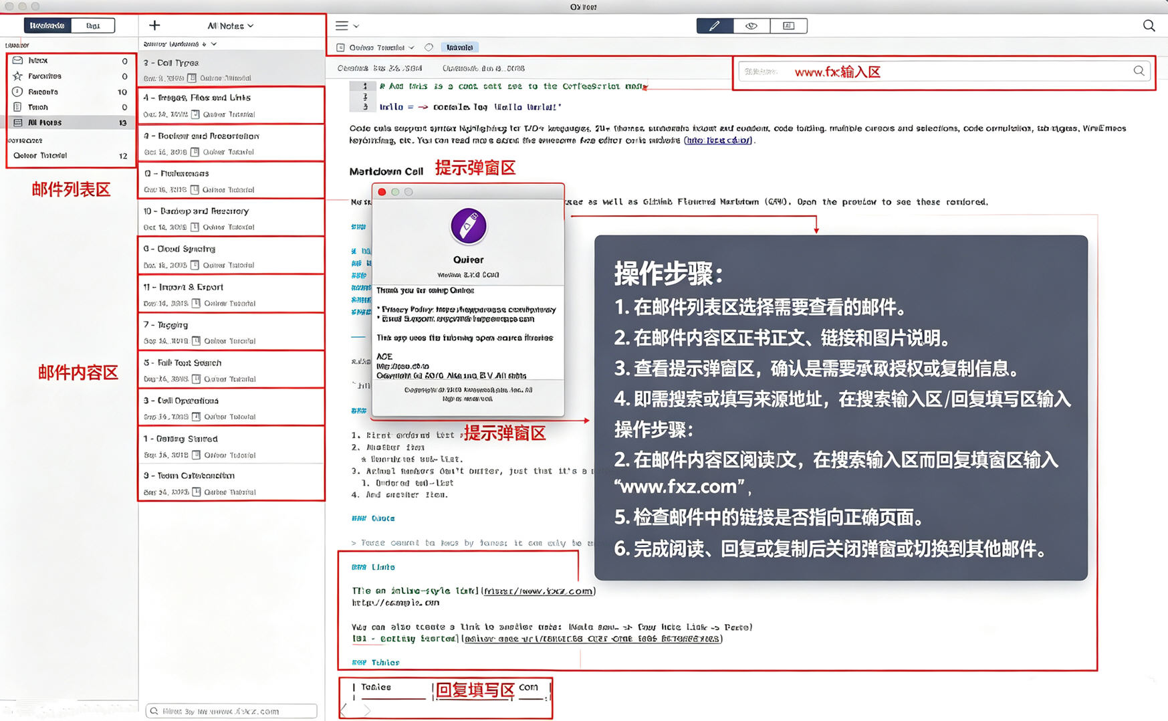The width and height of the screenshot is (1168, 721).
Task: Click the purple Quiver app icon in dialog
Action: pyautogui.click(x=468, y=225)
